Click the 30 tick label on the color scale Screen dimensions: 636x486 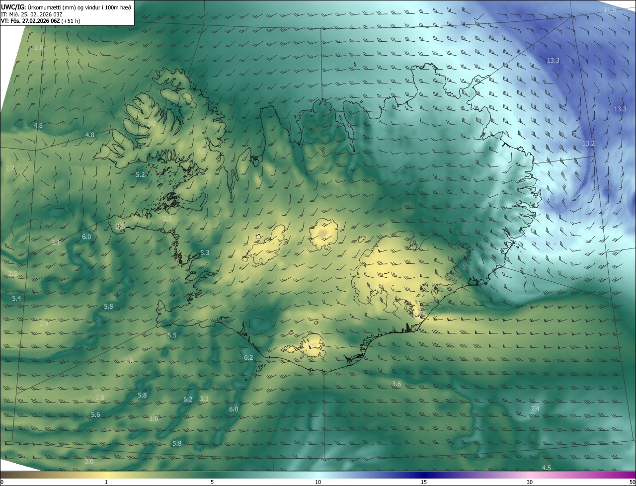[530, 482]
